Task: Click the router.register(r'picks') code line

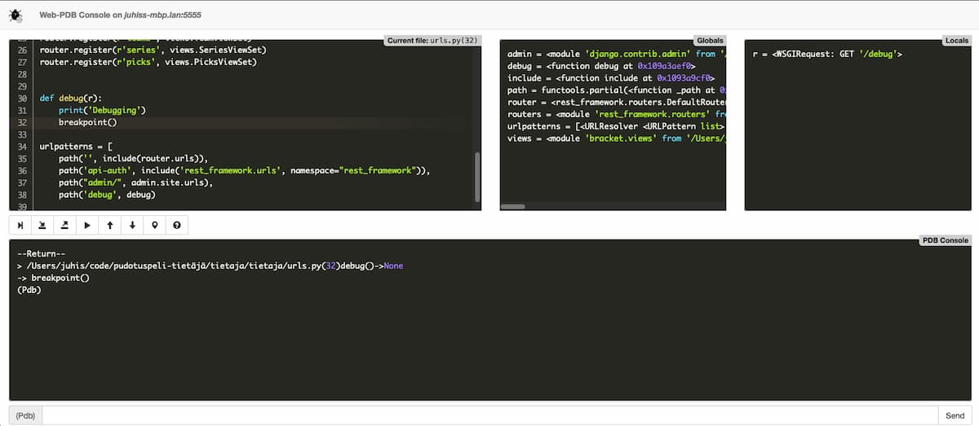Action: pyautogui.click(x=148, y=62)
